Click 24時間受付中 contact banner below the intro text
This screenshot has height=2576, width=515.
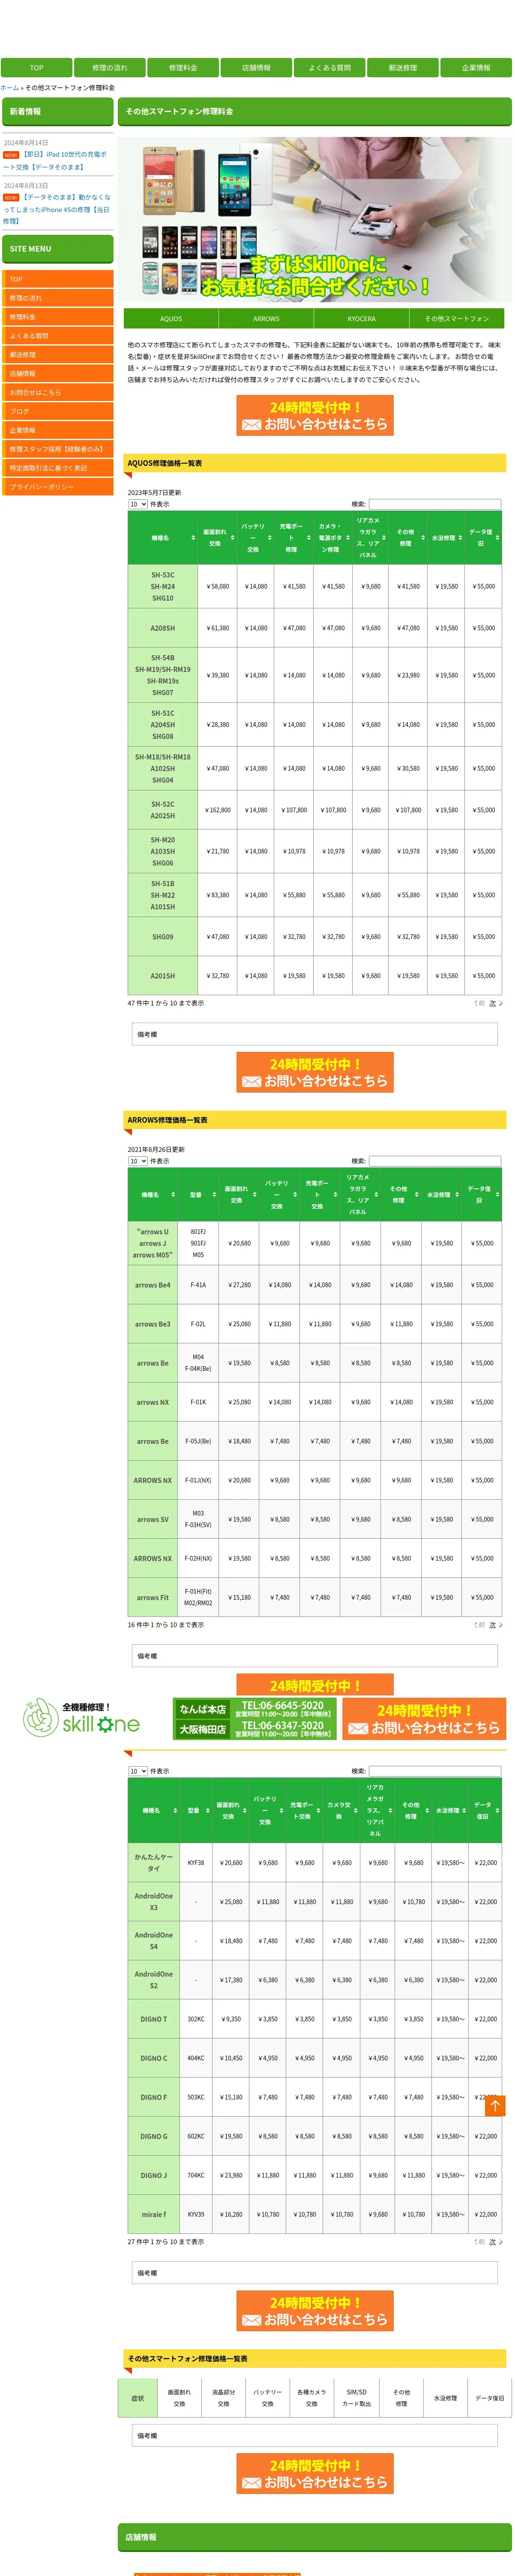pos(314,416)
